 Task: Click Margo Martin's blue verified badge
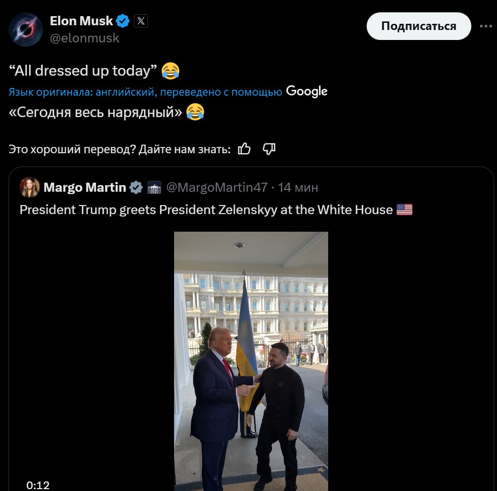tap(136, 187)
